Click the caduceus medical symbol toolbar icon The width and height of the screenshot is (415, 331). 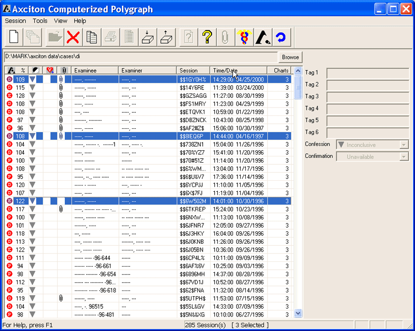[244, 37]
